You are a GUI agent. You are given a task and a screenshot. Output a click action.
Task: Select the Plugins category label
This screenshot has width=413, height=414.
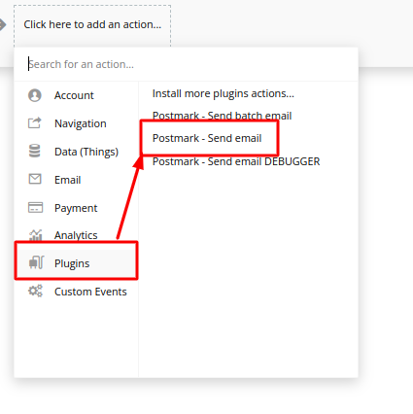(72, 263)
